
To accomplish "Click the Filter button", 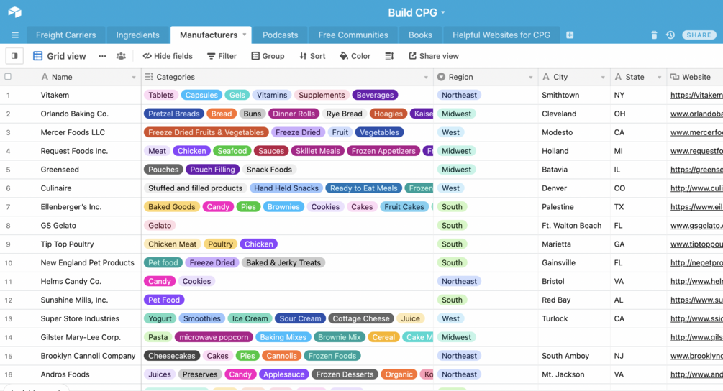I will 222,56.
